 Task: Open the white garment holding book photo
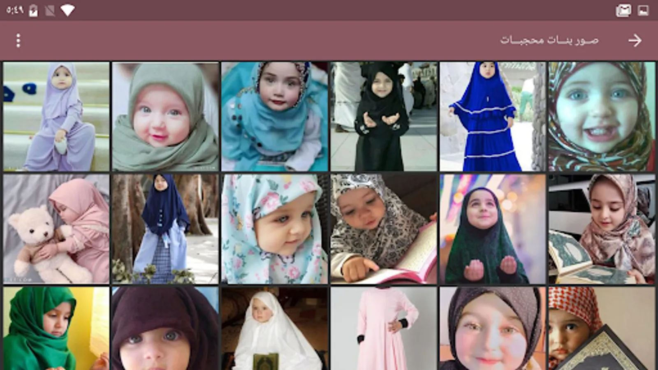click(x=275, y=328)
